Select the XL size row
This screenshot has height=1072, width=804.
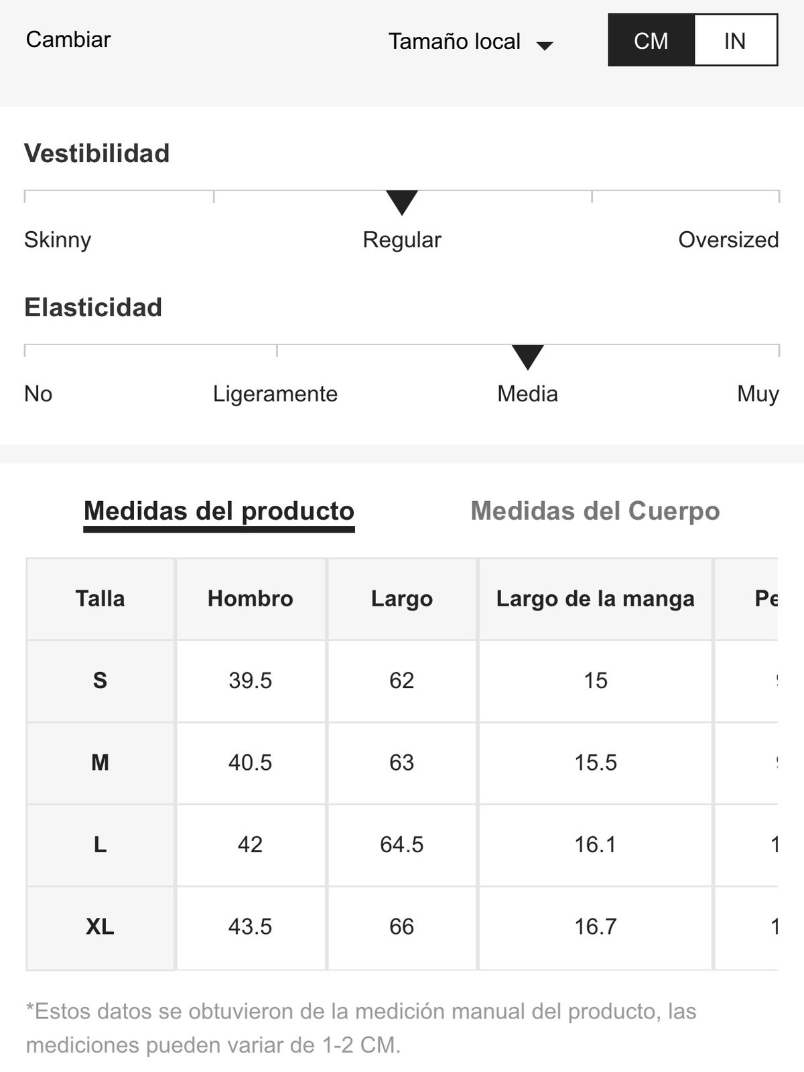click(402, 927)
